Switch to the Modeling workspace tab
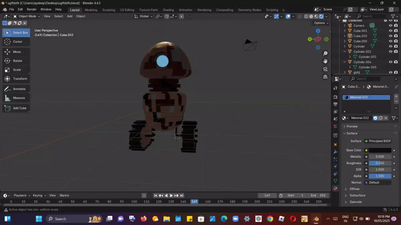Image resolution: width=401 pixels, height=225 pixels. (91, 10)
